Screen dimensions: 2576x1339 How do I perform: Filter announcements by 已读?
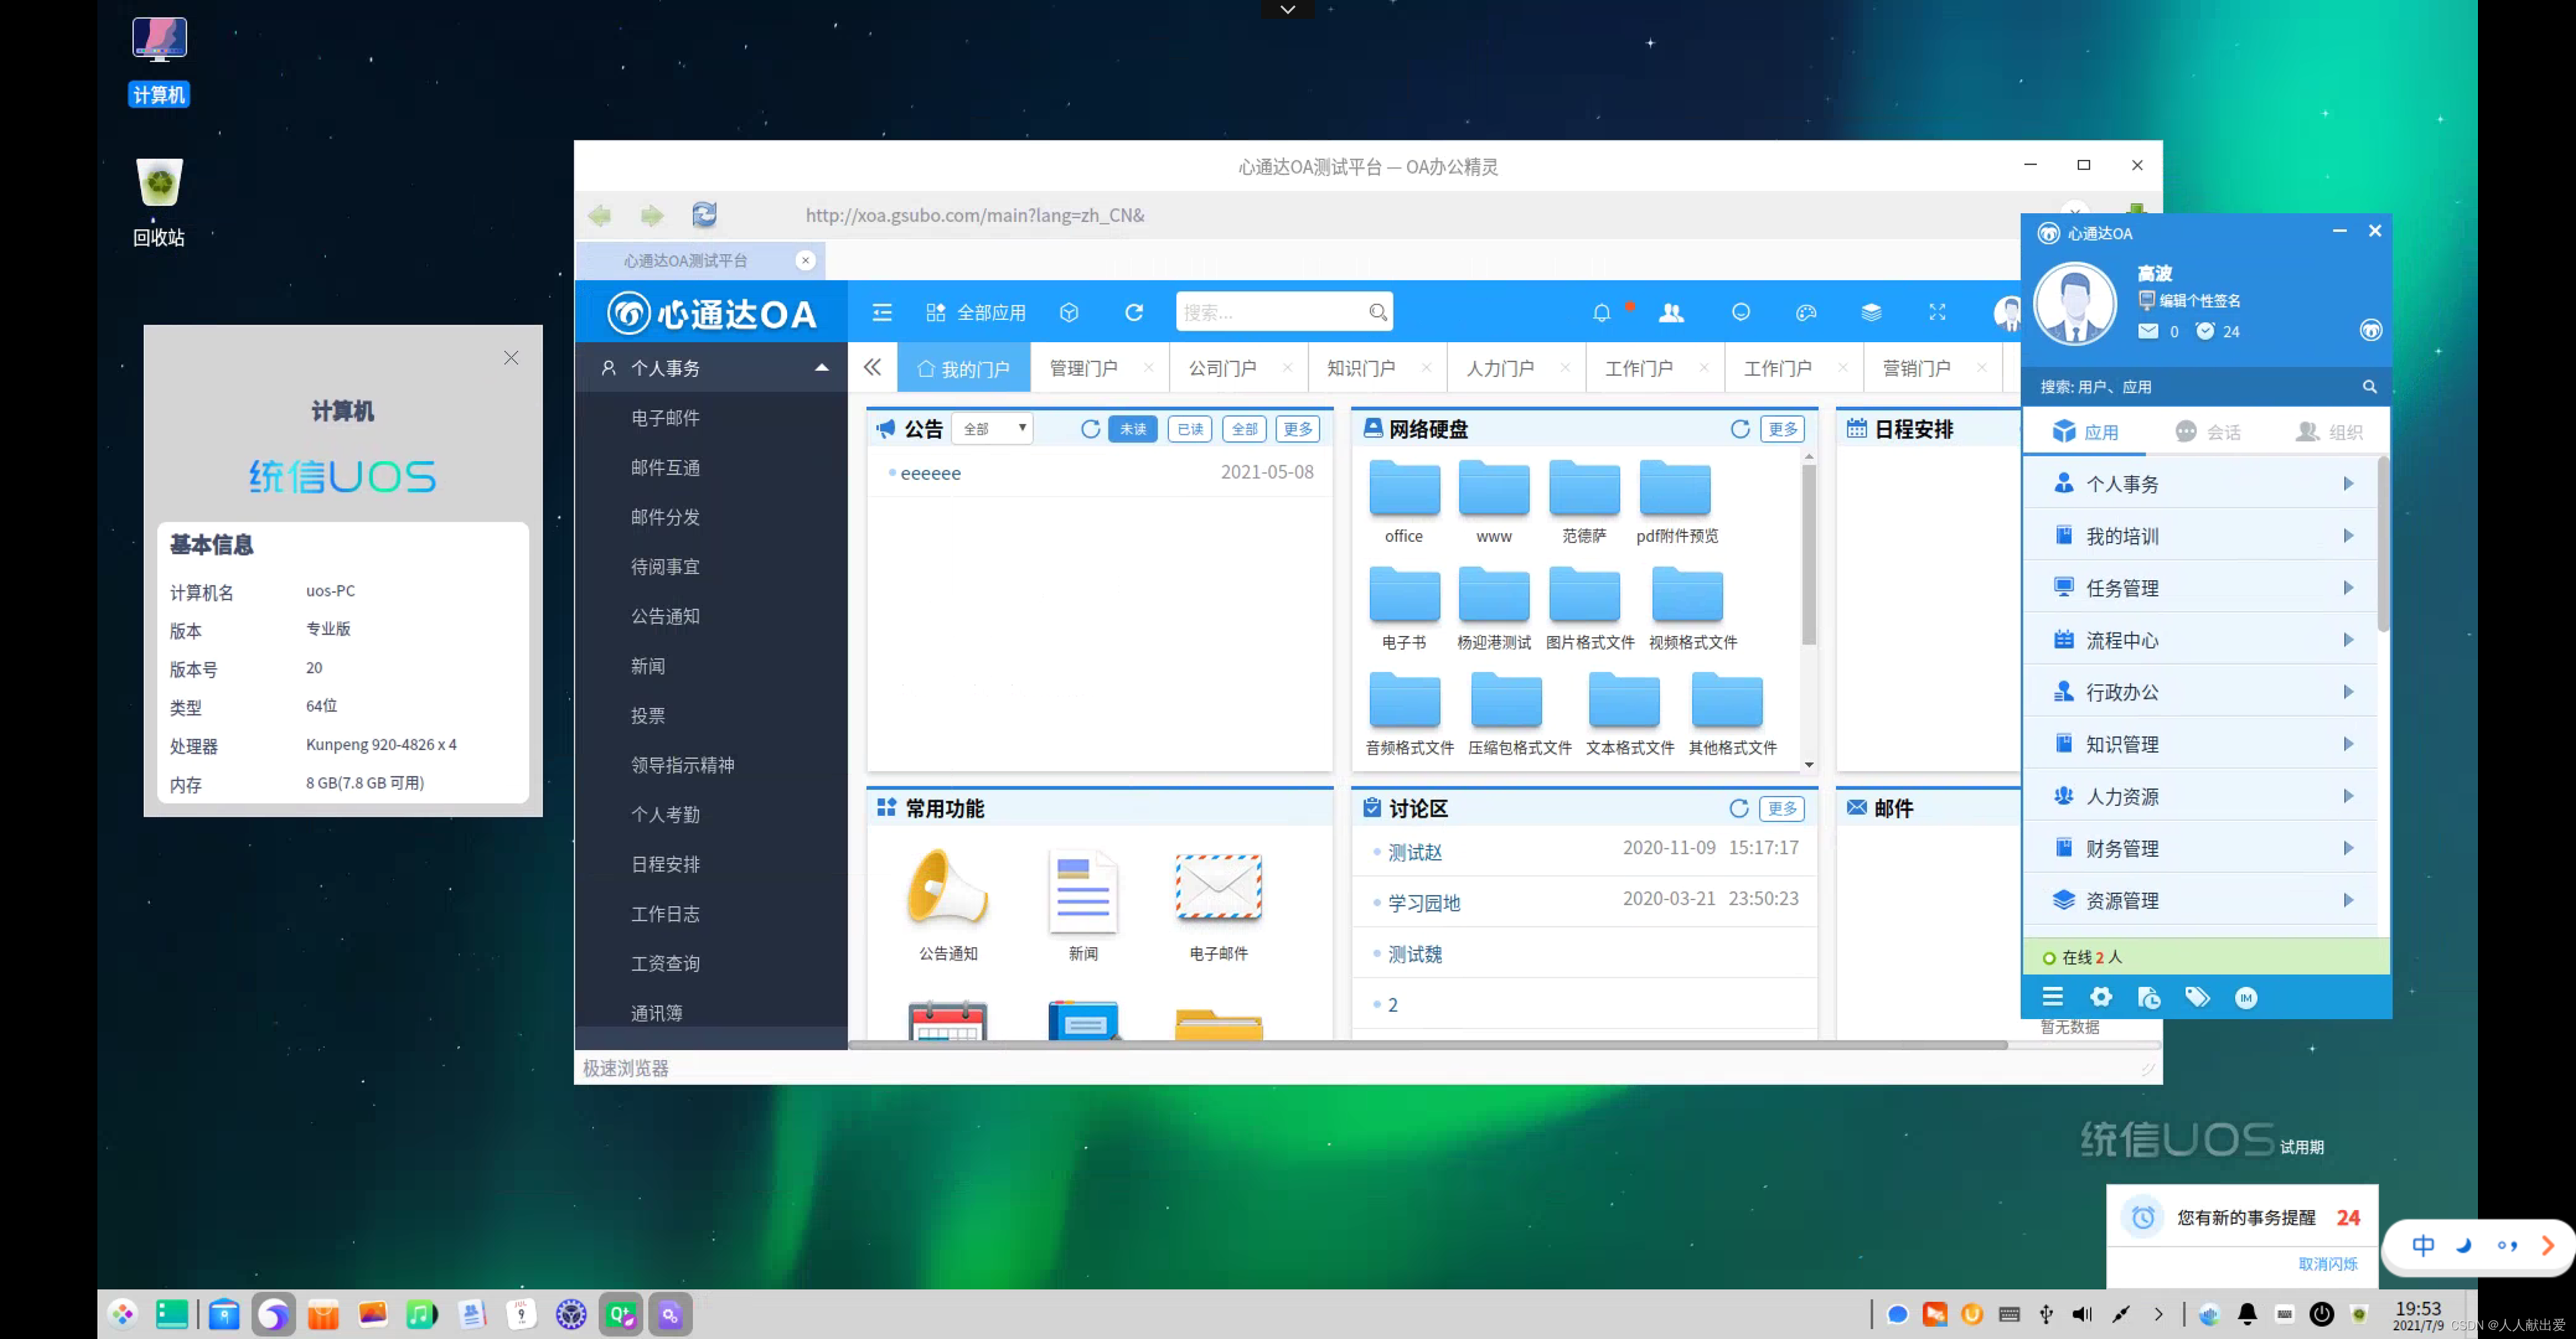pyautogui.click(x=1190, y=429)
